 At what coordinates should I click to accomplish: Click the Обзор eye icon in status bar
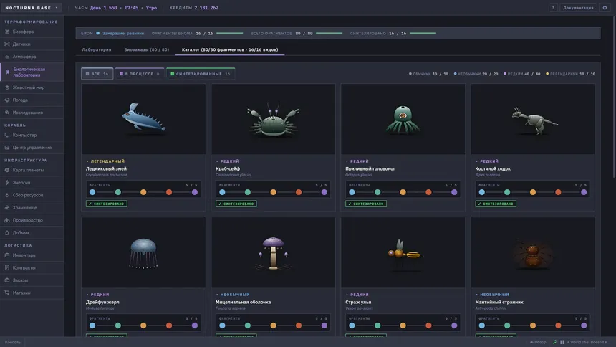coord(531,342)
